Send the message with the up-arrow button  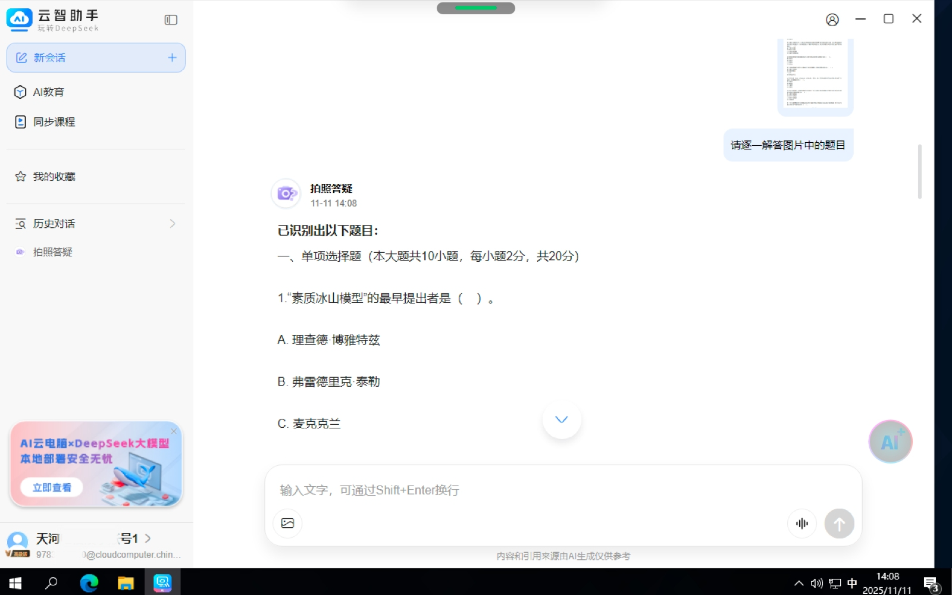[x=839, y=524]
